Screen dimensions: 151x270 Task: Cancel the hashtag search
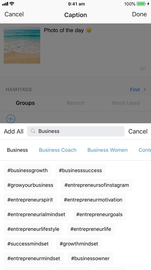pos(138,131)
